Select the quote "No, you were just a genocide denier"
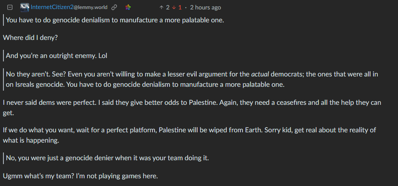The image size is (398, 186). point(107,158)
